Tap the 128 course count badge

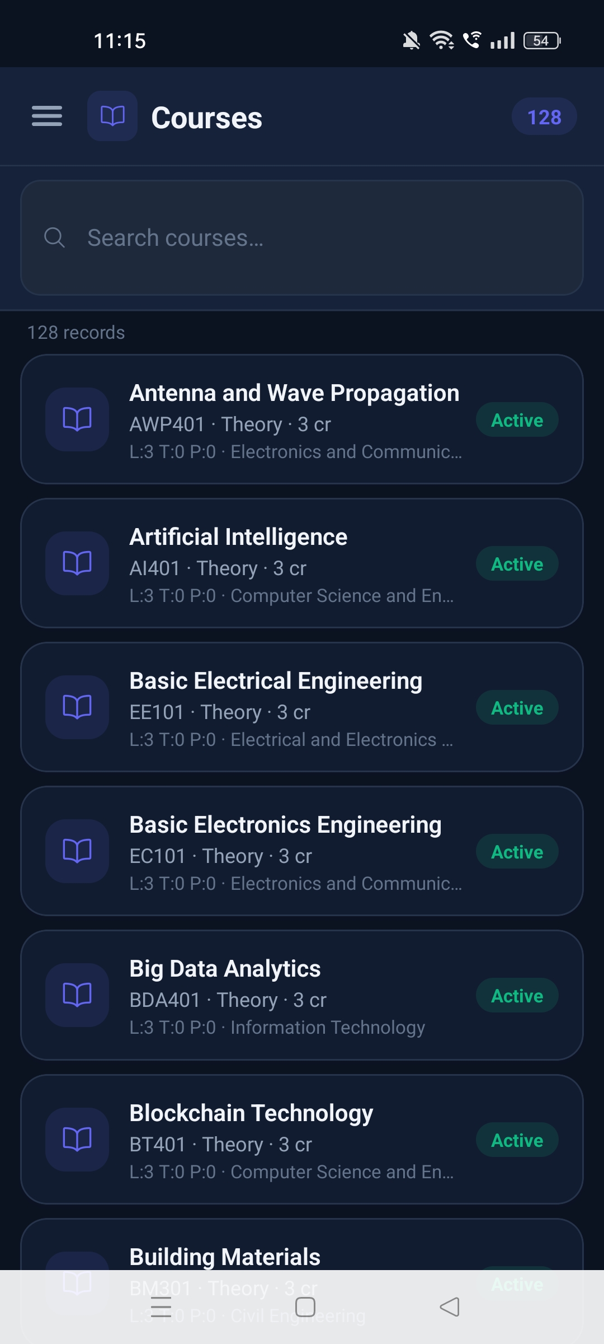(x=544, y=116)
